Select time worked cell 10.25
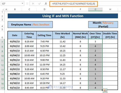The width and height of the screenshot is (121, 93). click(63, 51)
